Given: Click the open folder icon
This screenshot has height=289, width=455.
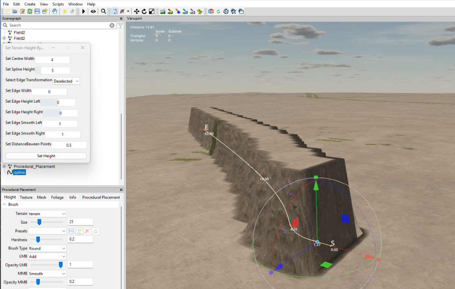Looking at the screenshot, I should (15, 11).
